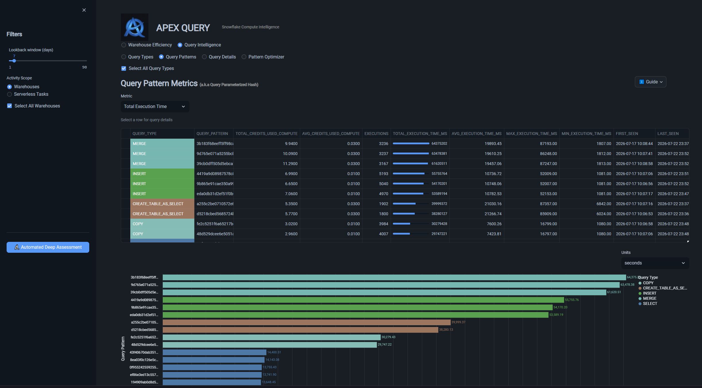Click the Automated Deep Assessment button
The height and width of the screenshot is (388, 702).
pyautogui.click(x=48, y=247)
